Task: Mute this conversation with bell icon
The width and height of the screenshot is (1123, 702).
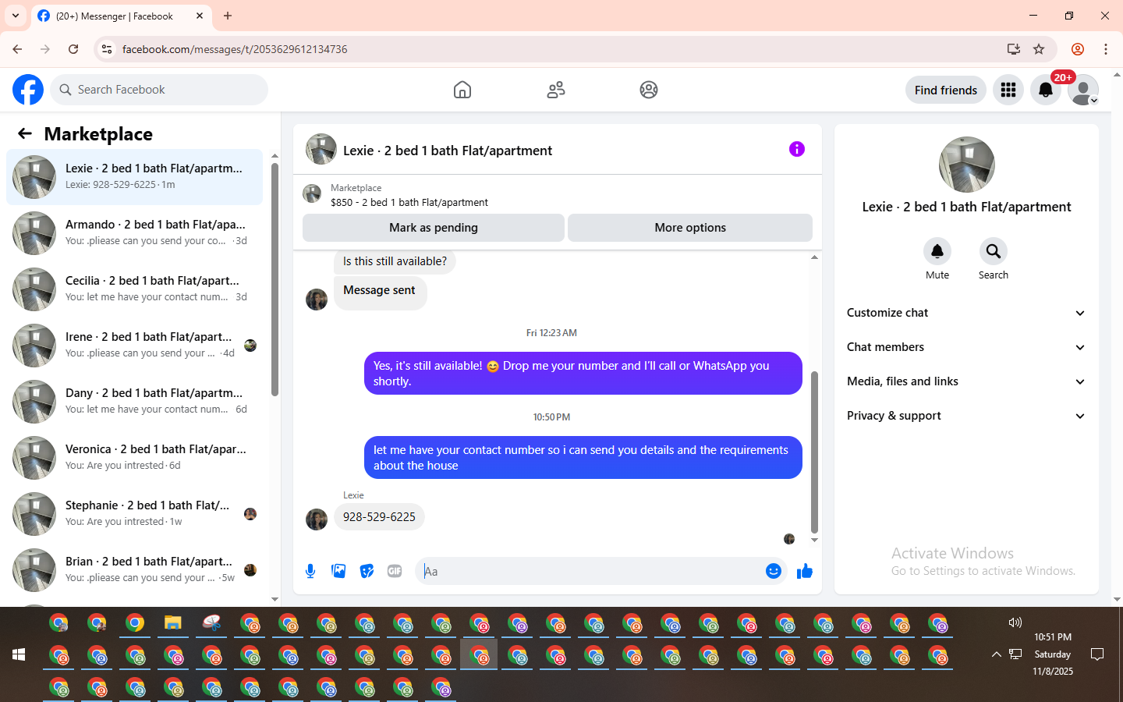Action: 937,251
